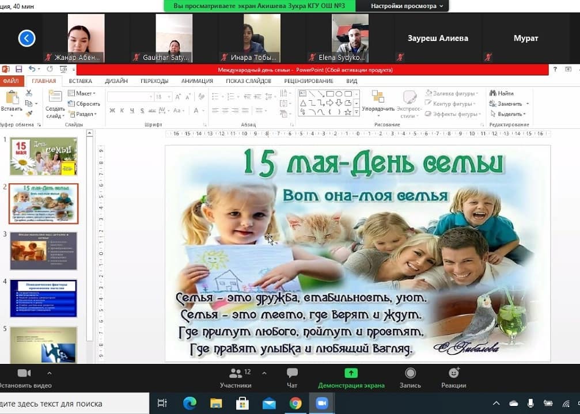Open the Анимация ribbon tab
The height and width of the screenshot is (414, 580).
pyautogui.click(x=197, y=81)
